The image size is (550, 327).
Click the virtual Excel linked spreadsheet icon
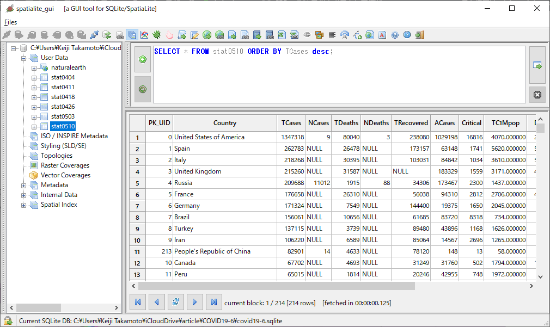(295, 35)
